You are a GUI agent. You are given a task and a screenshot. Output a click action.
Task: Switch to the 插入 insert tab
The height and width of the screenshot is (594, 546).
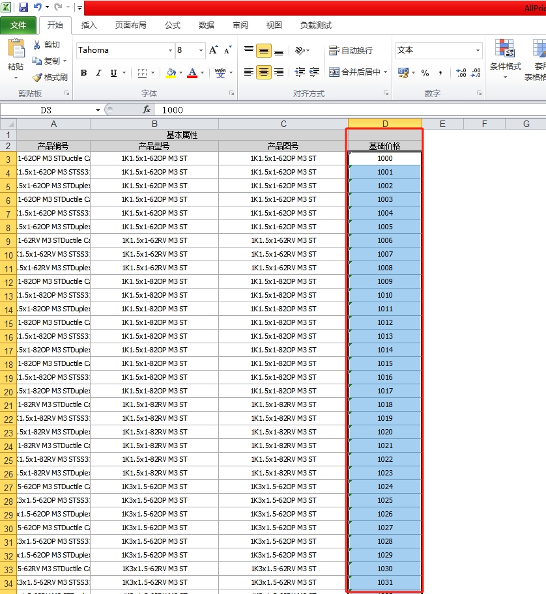click(89, 25)
